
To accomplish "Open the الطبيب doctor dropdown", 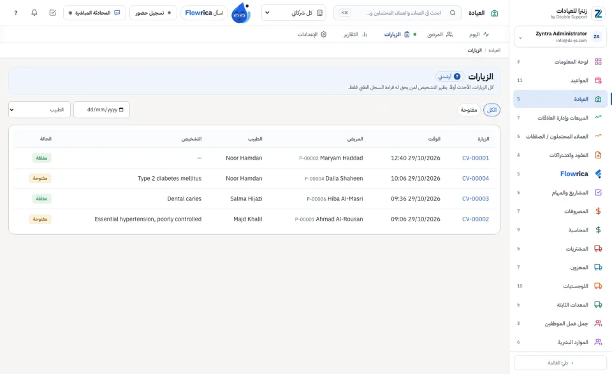I will (x=40, y=110).
